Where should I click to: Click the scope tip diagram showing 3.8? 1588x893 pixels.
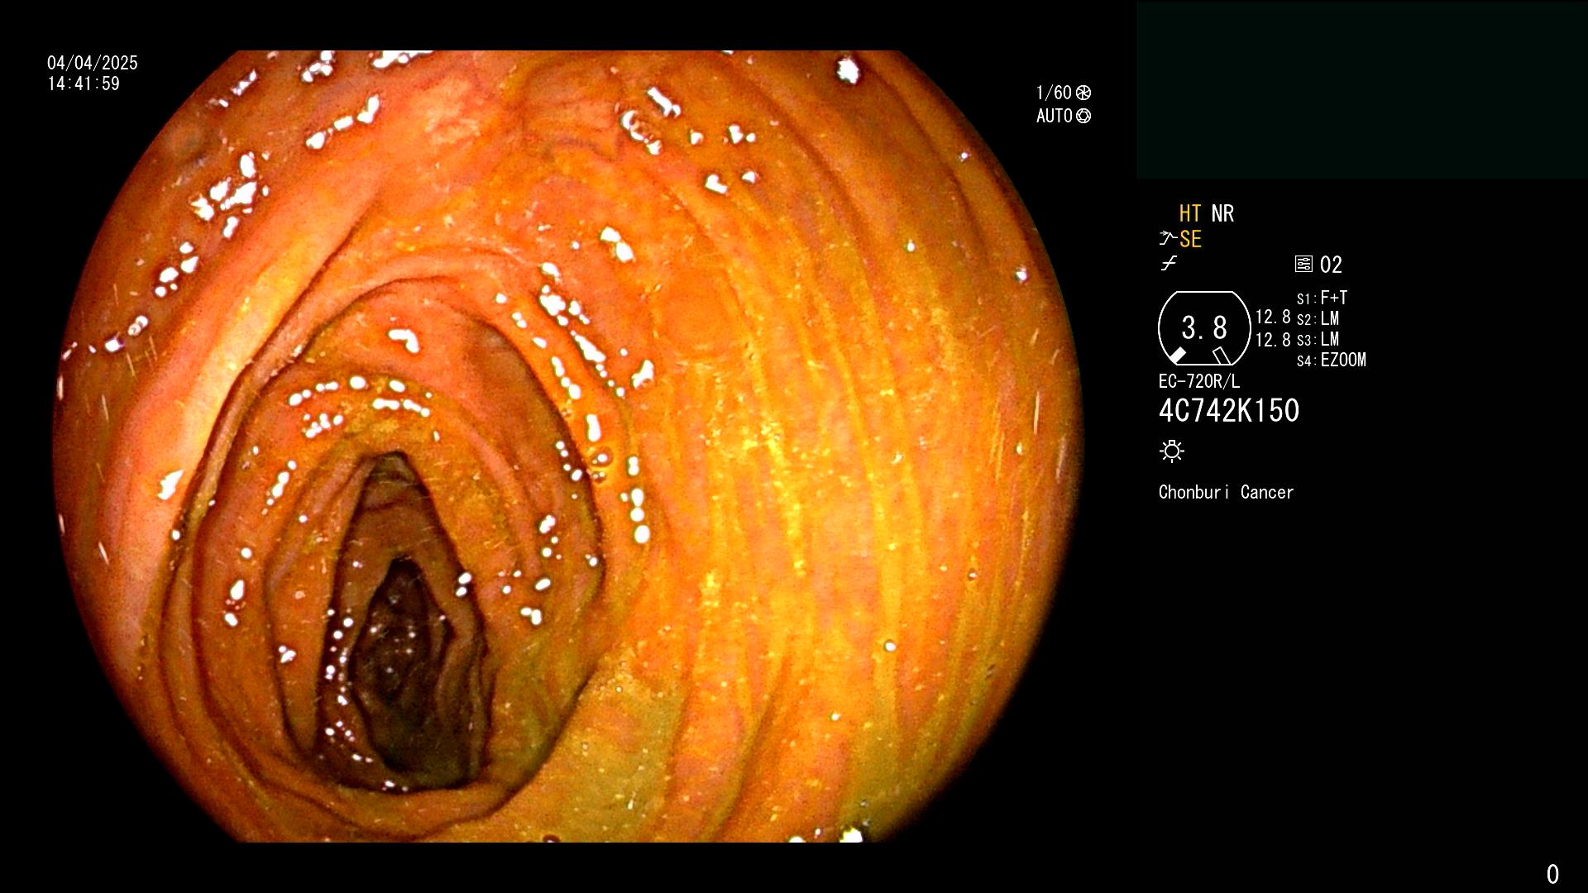(1204, 328)
